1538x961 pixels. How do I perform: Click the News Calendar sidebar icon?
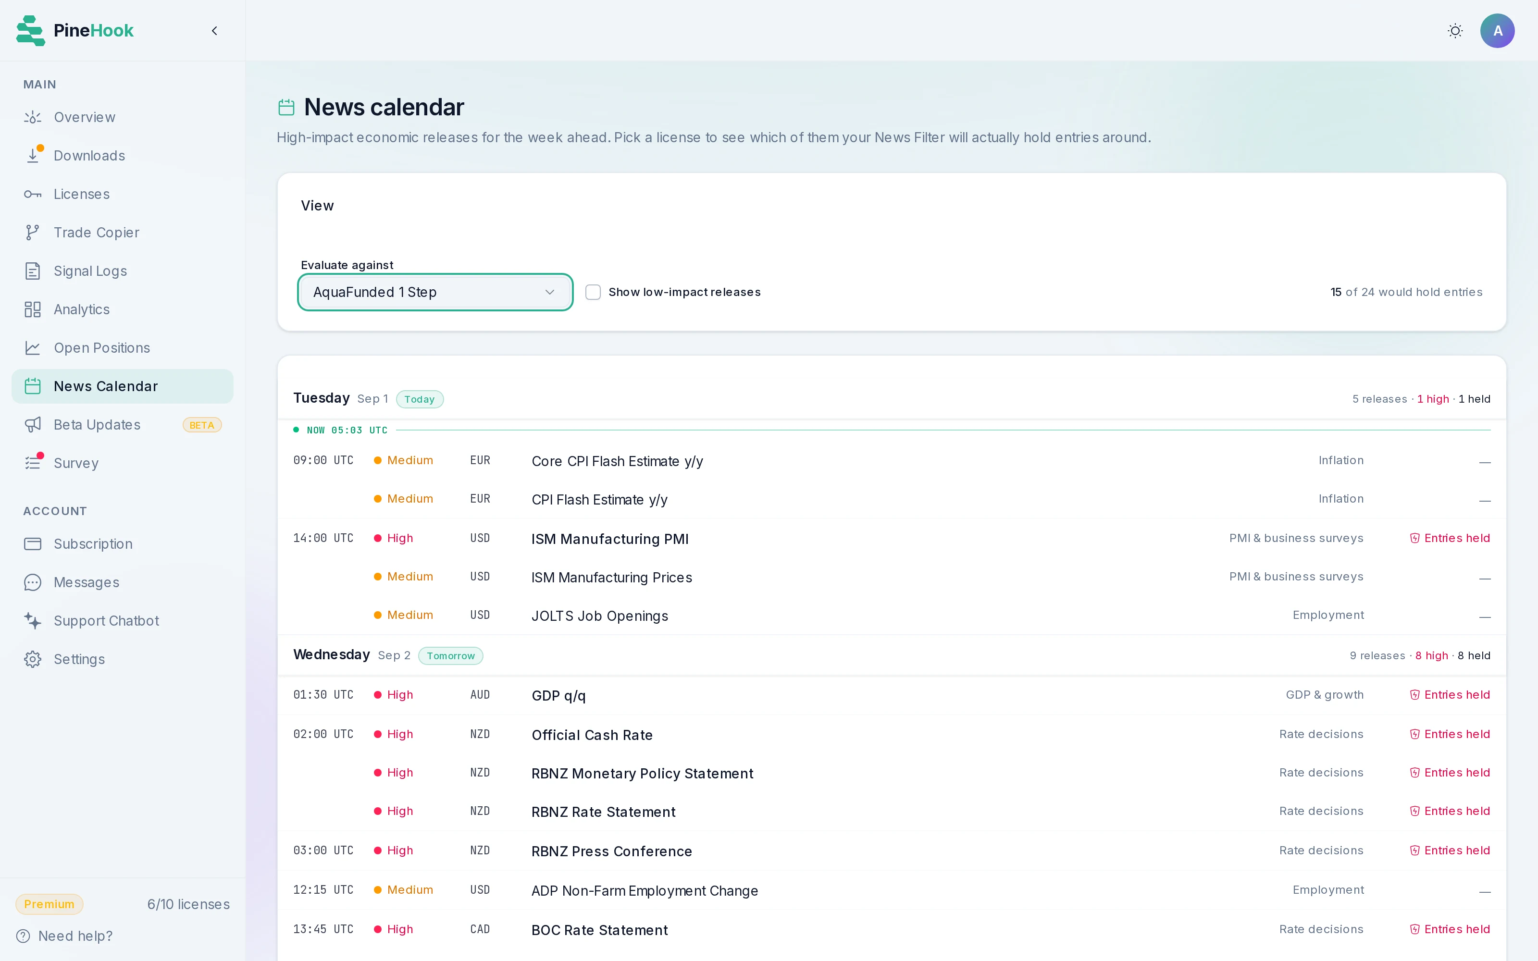(32, 386)
